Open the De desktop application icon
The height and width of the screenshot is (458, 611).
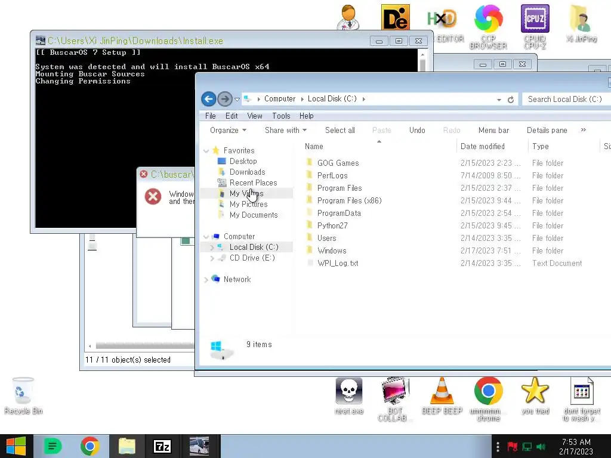click(x=395, y=17)
